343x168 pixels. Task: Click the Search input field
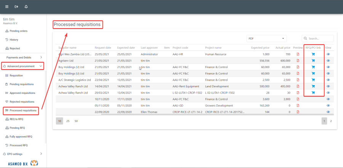coord(319,38)
